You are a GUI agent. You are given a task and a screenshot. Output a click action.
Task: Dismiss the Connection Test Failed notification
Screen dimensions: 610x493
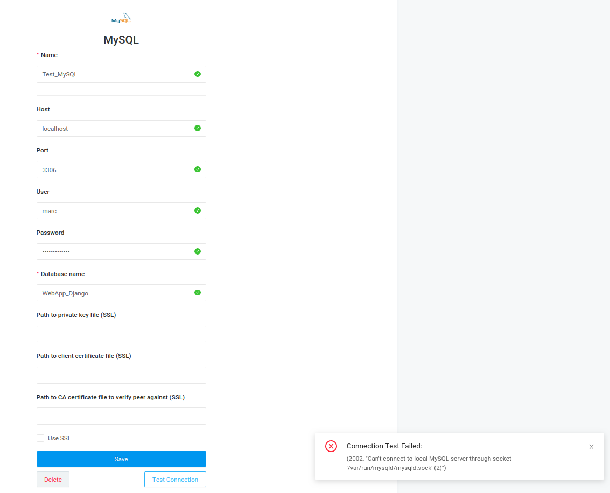pos(591,447)
